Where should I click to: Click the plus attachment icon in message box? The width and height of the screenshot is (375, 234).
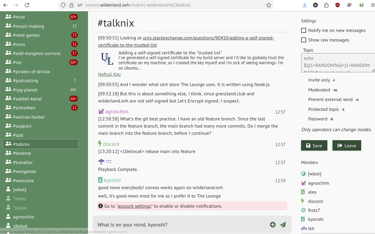click(273, 225)
